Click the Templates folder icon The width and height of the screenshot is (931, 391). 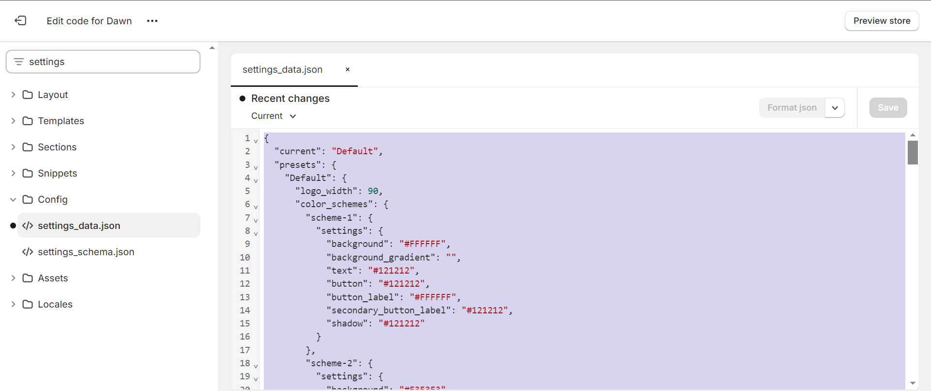pos(28,121)
